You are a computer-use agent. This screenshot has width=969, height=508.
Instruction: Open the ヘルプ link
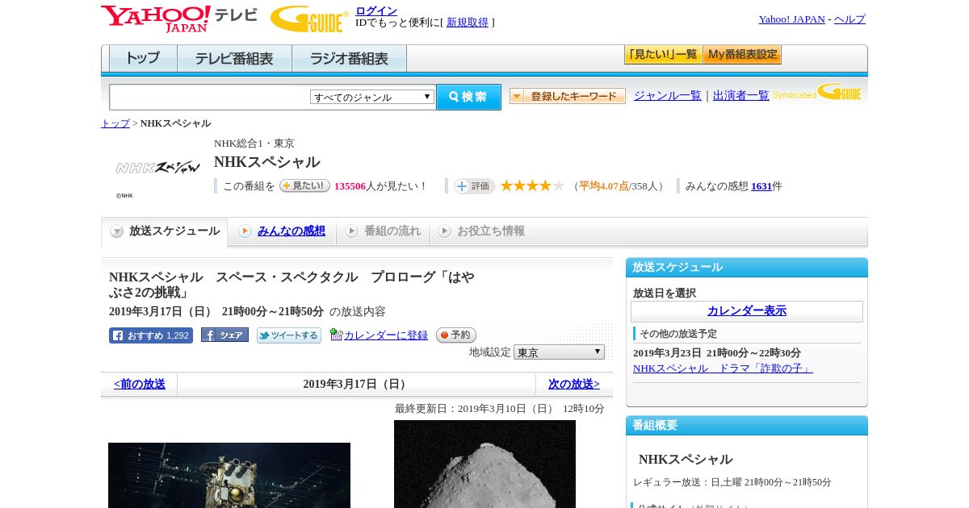point(849,19)
